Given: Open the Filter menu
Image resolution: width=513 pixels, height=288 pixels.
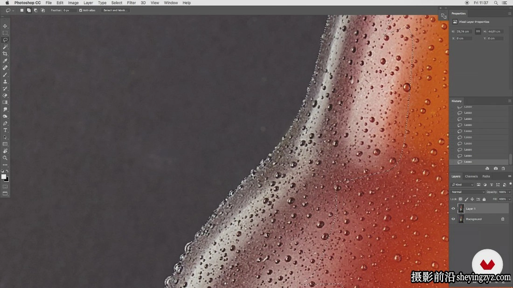Looking at the screenshot, I should coord(131,3).
